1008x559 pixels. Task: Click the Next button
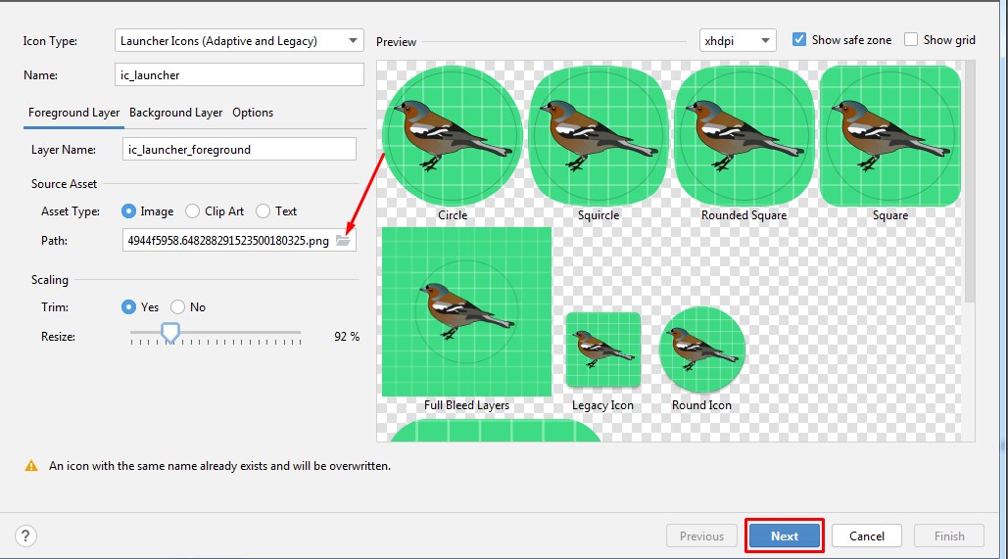click(x=785, y=536)
